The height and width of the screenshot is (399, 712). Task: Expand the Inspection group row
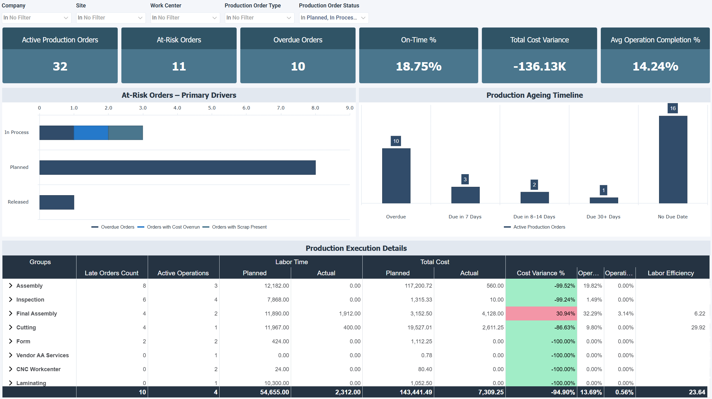click(x=11, y=299)
